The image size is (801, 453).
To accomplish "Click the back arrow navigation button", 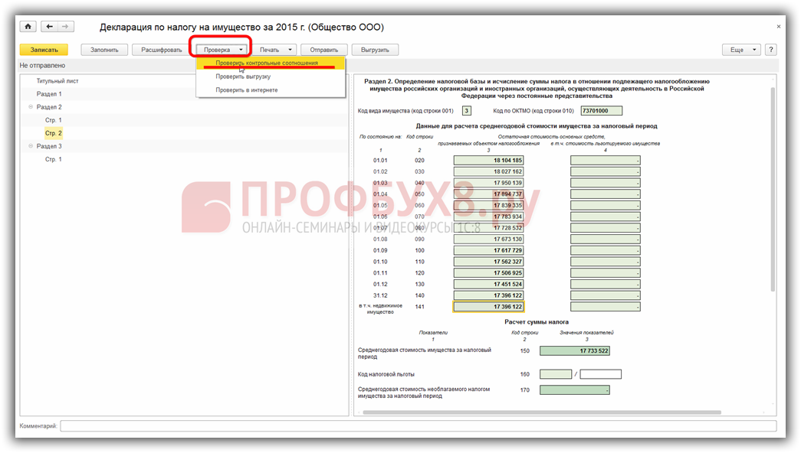I will (50, 27).
